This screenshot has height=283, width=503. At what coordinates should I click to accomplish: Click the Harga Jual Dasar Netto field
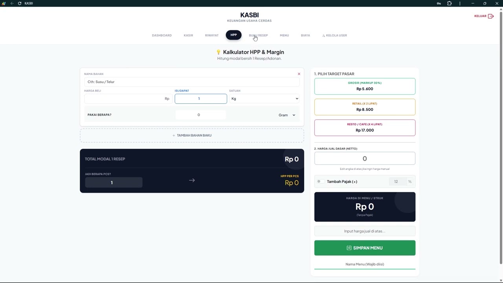click(x=365, y=158)
